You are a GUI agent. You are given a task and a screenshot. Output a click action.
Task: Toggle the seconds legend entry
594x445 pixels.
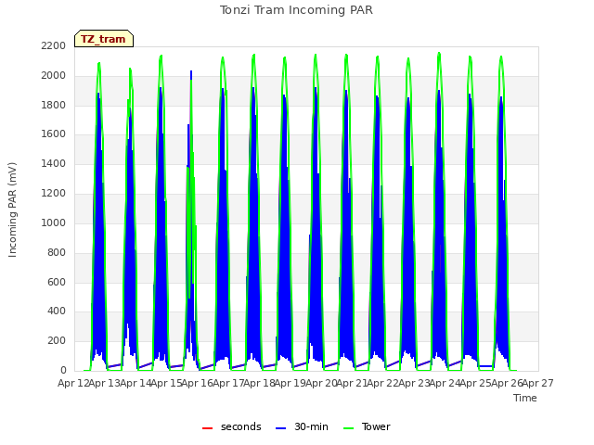tap(232, 426)
